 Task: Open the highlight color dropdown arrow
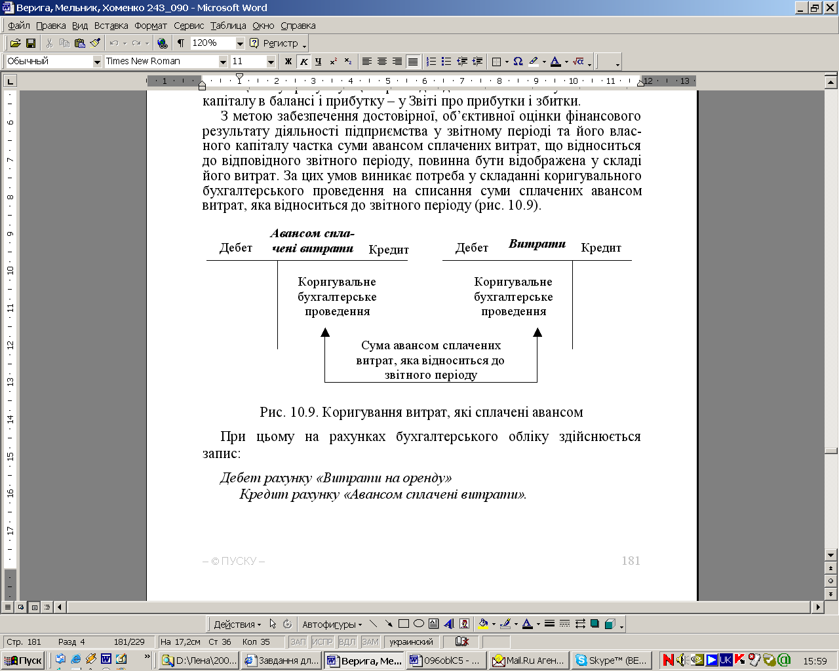point(544,62)
